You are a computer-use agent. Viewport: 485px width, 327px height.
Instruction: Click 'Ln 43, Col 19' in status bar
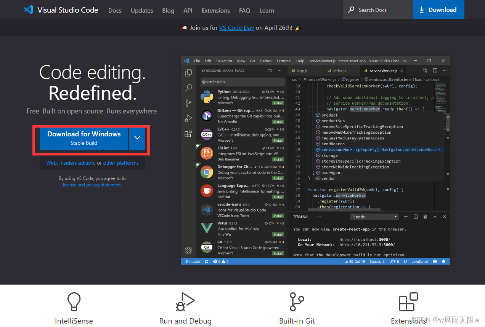point(355,262)
